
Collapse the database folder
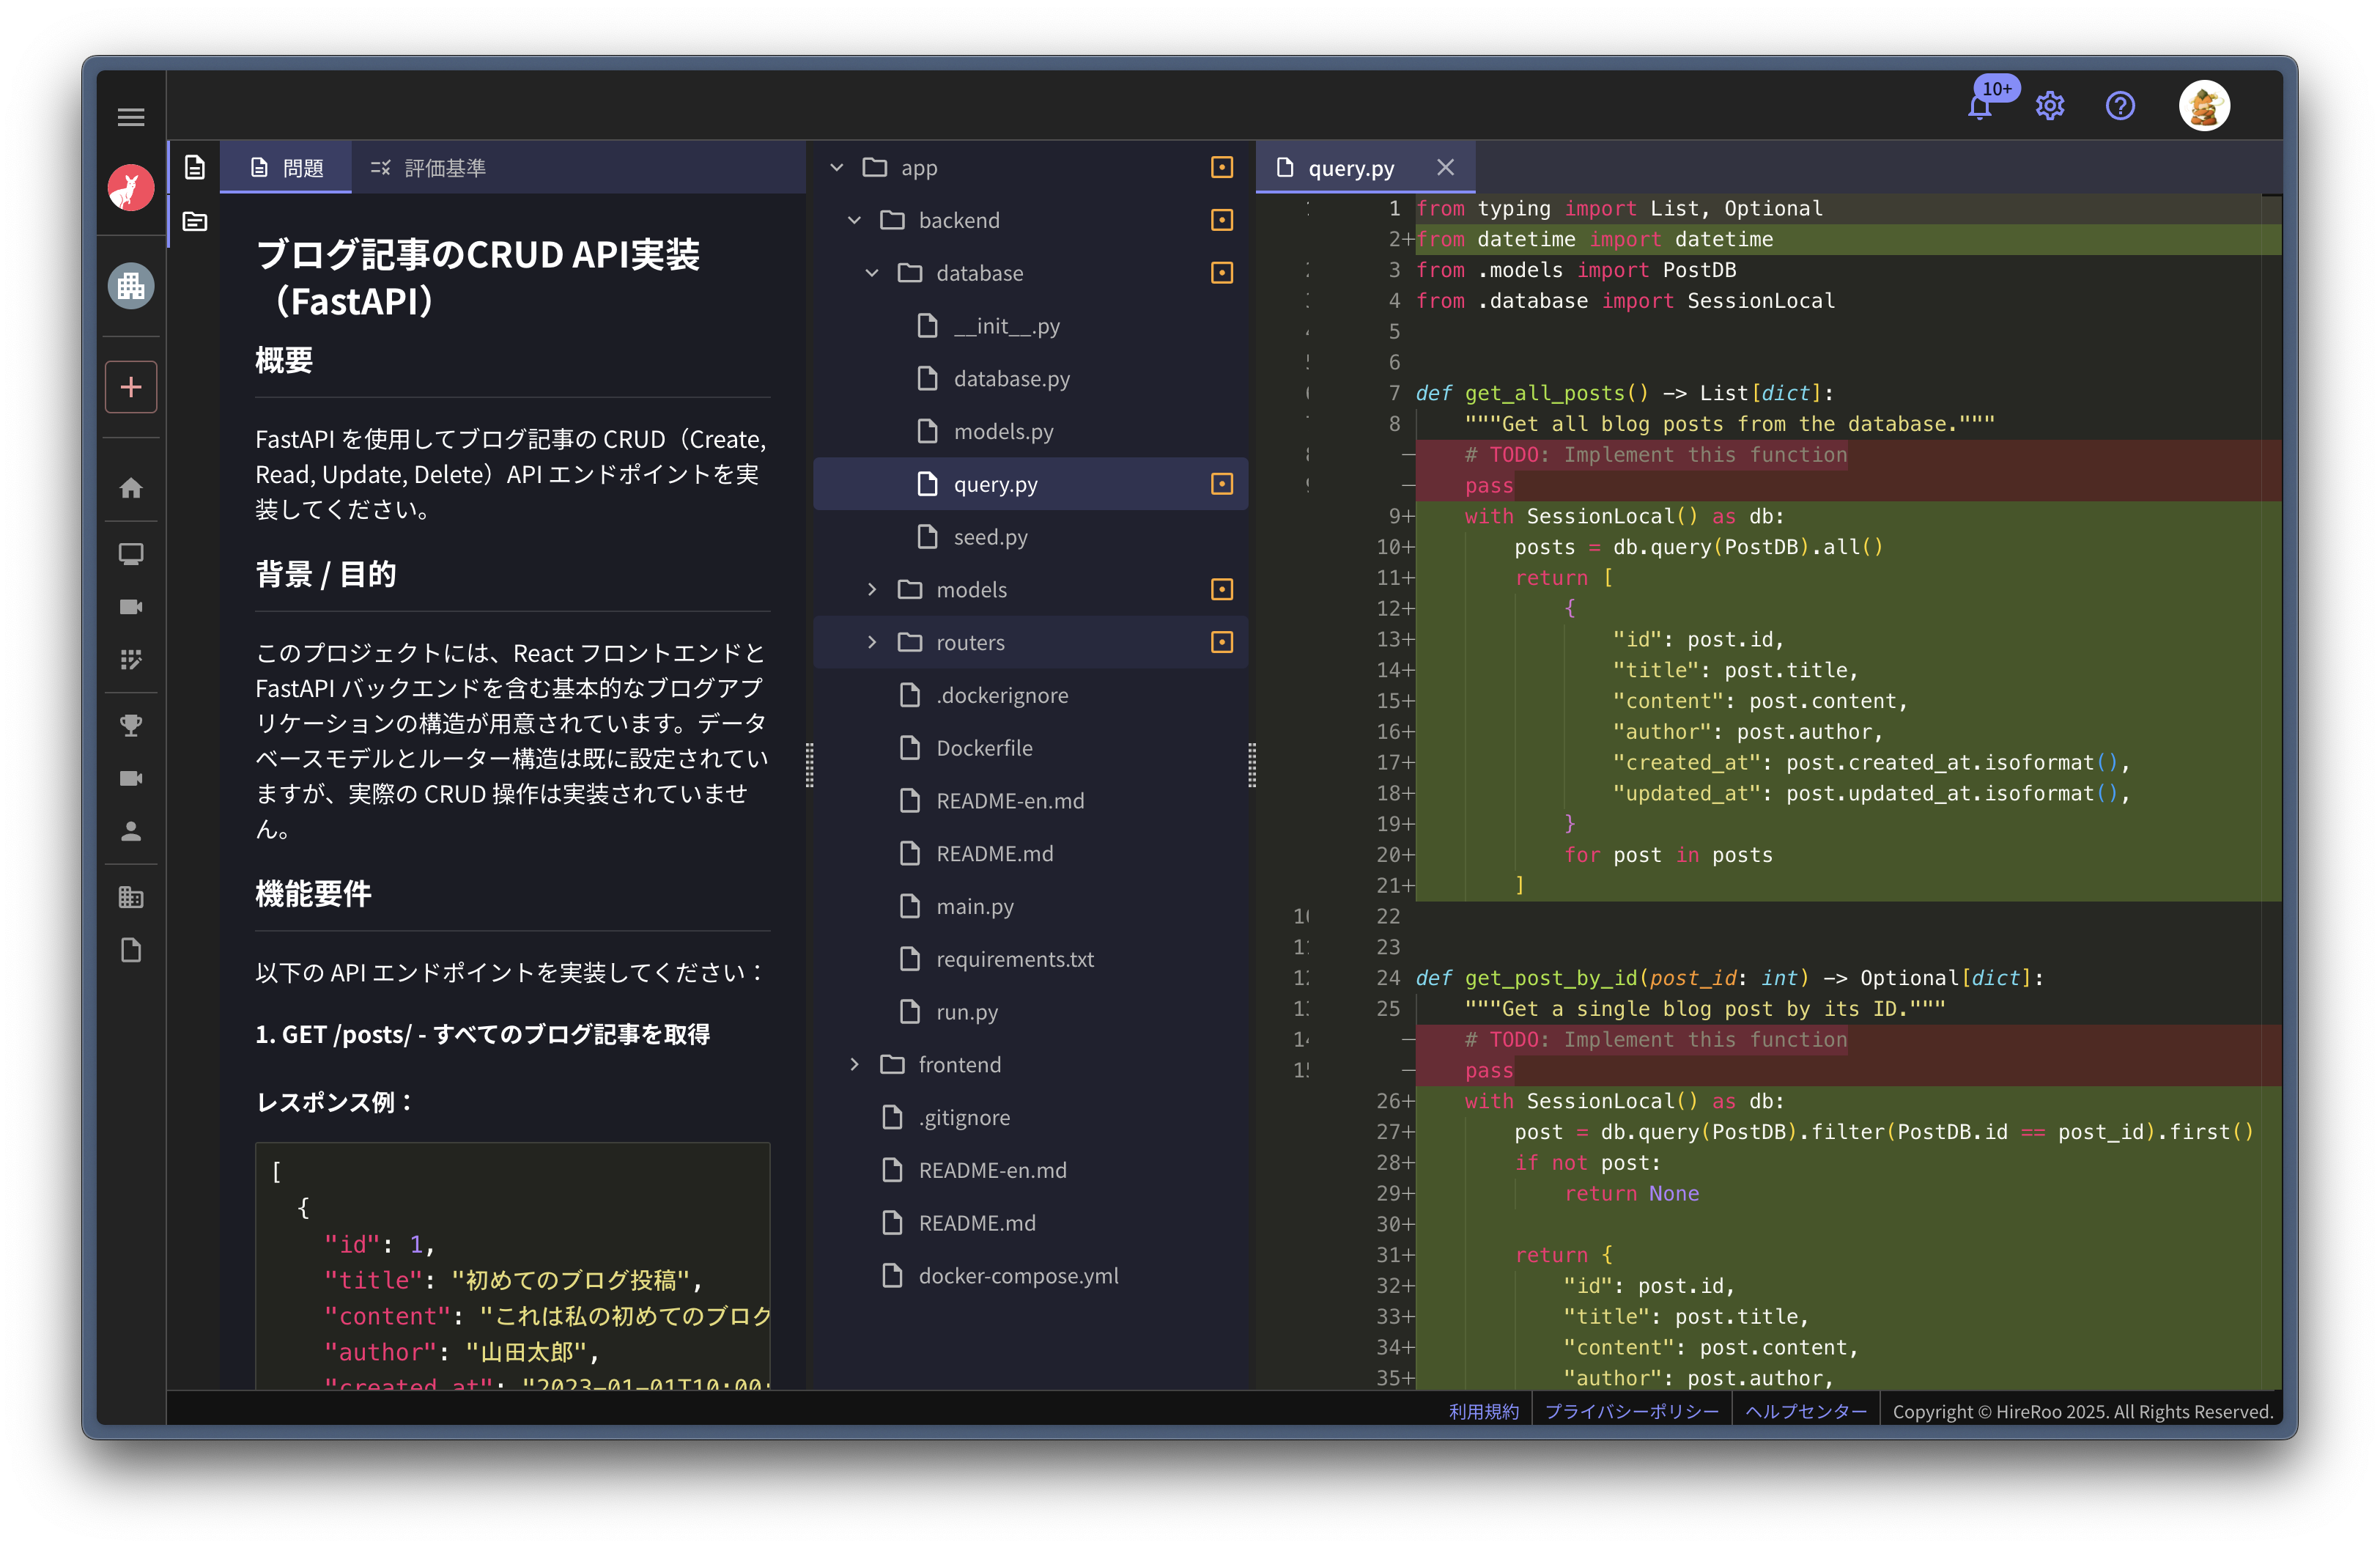872,273
